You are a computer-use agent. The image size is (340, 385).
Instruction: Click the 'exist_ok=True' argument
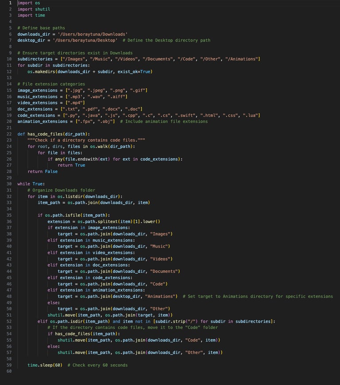(134, 72)
